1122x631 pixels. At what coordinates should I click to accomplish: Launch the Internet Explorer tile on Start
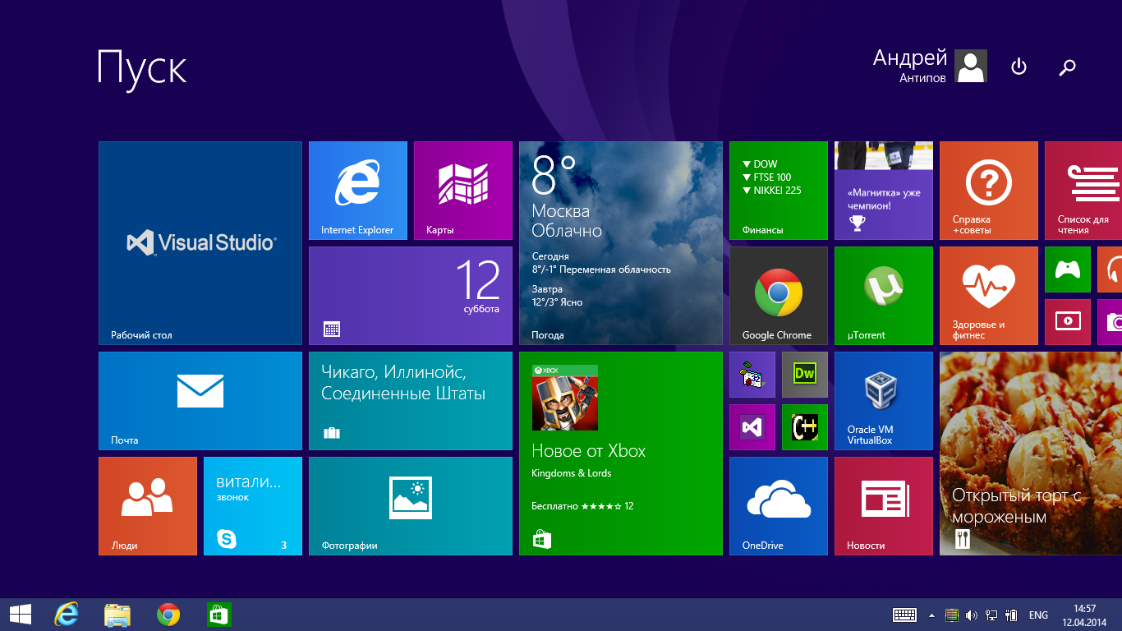pos(358,191)
